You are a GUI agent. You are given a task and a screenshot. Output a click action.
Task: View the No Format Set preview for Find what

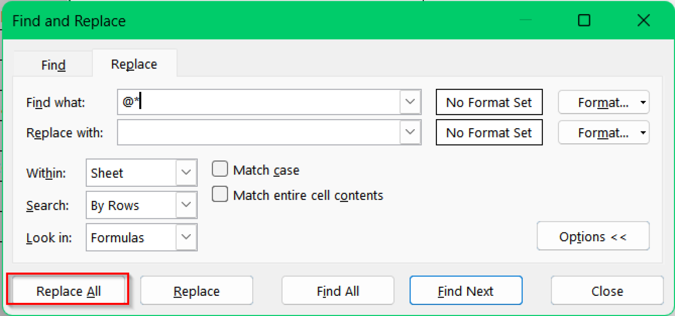coord(489,102)
